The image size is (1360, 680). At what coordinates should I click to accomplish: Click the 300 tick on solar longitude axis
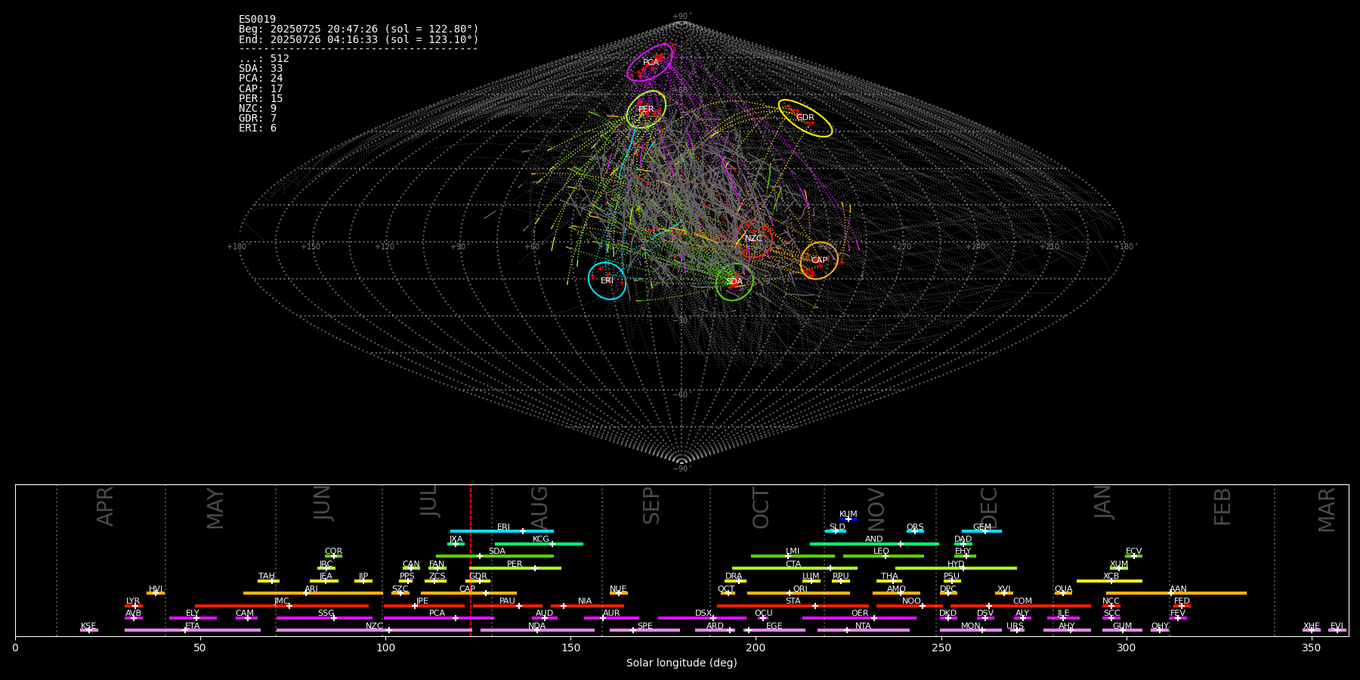1126,648
